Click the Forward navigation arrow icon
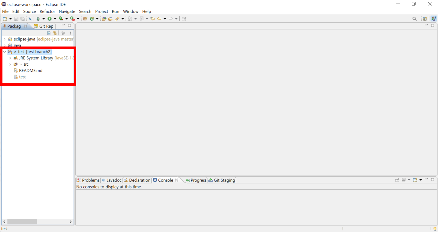Screen dimensions: 438x232 coord(171,19)
